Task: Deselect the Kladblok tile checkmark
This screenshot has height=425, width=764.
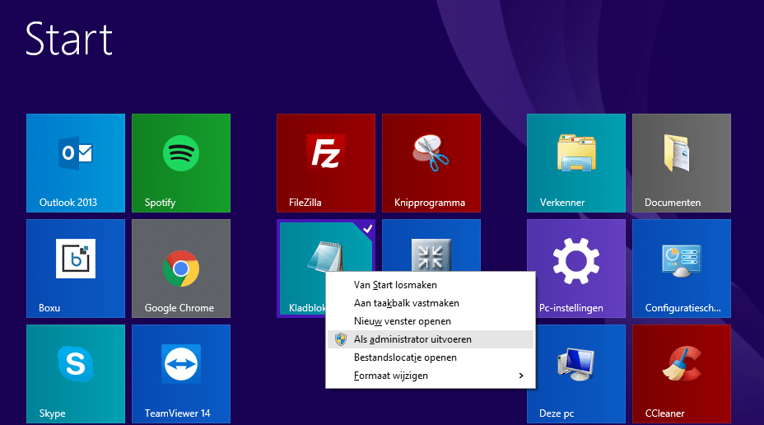Action: click(x=368, y=228)
